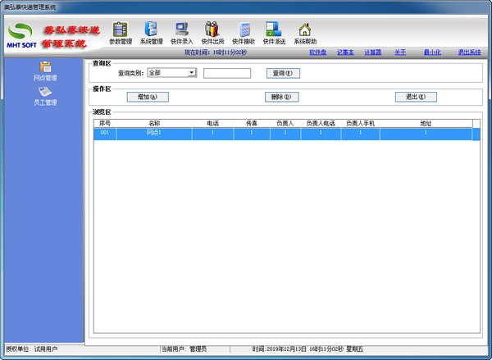Open 快件录入 from the toolbar
Image resolution: width=492 pixels, height=360 pixels.
coord(182,31)
